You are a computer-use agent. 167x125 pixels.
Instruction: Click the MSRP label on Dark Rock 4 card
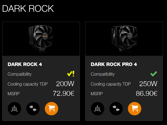click(x=14, y=94)
